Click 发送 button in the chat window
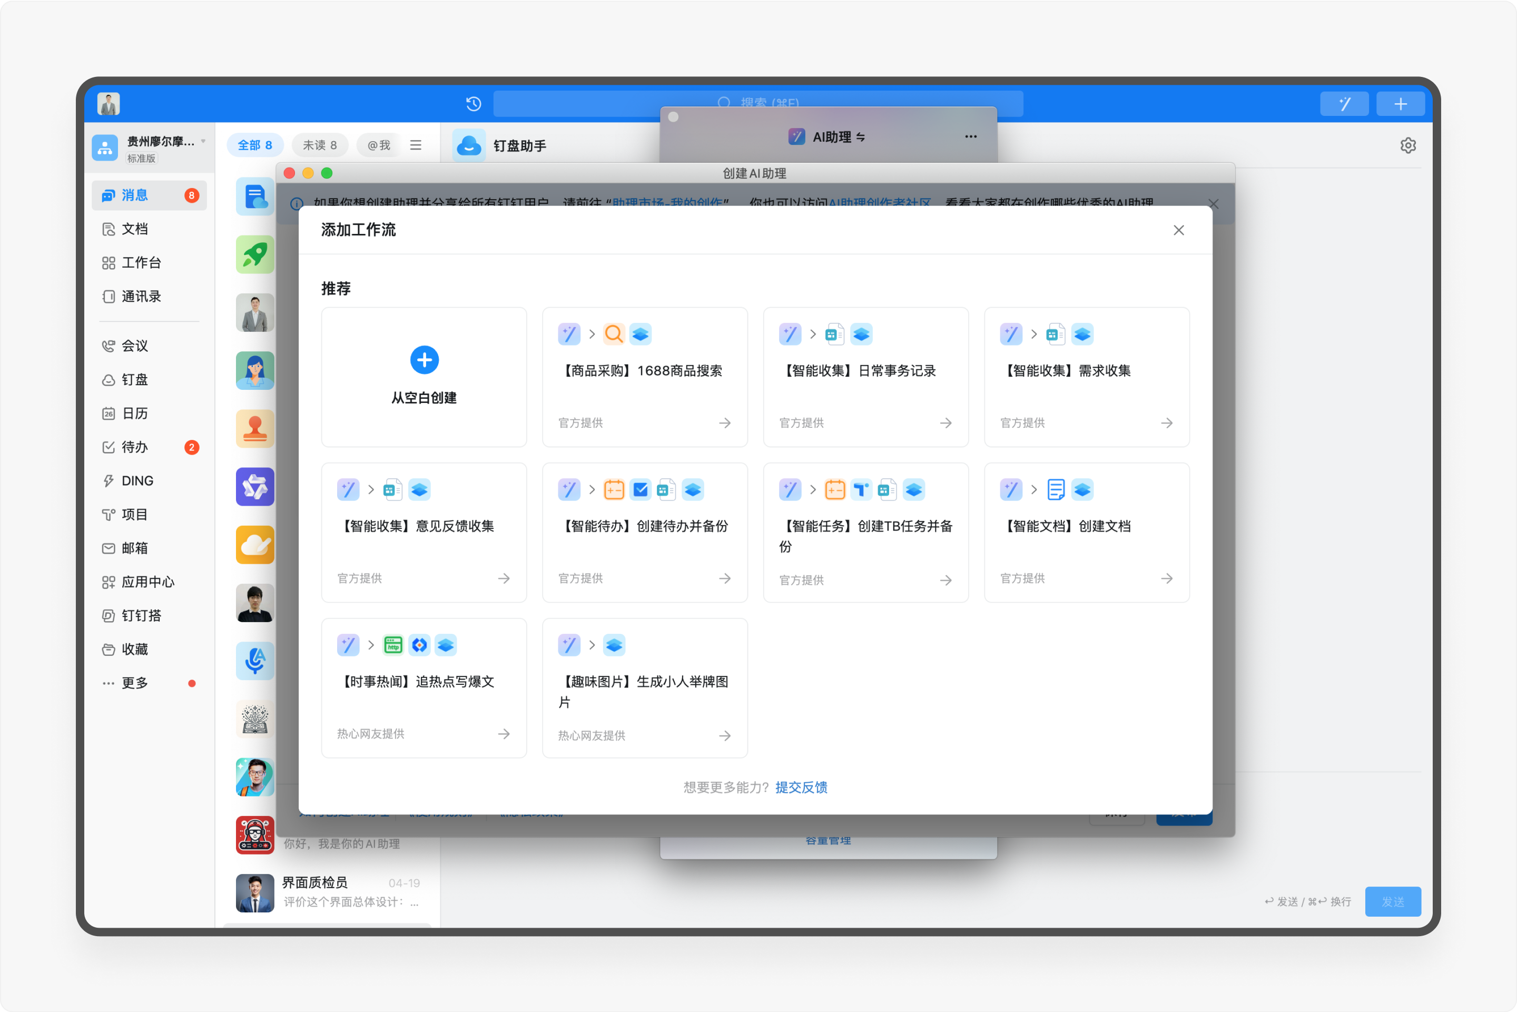This screenshot has width=1517, height=1012. click(x=1393, y=902)
